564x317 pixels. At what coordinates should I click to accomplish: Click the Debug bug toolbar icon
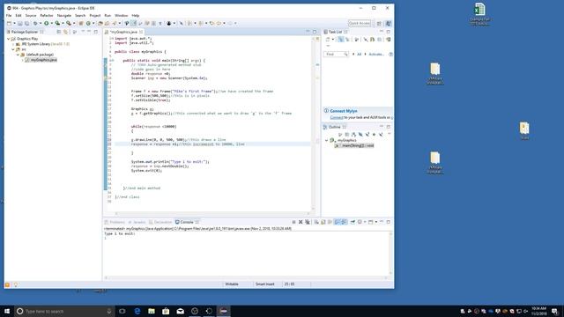[35, 24]
